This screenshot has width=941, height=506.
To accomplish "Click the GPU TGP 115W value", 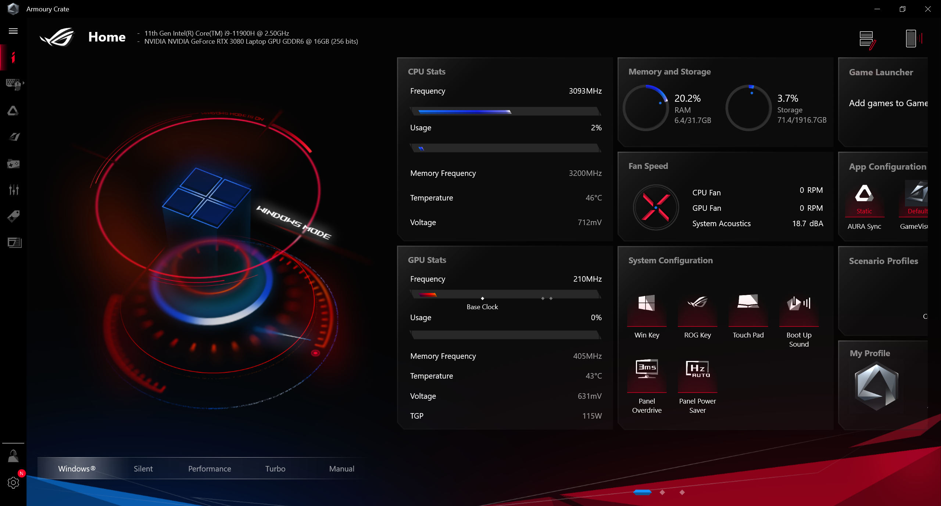I will point(592,416).
